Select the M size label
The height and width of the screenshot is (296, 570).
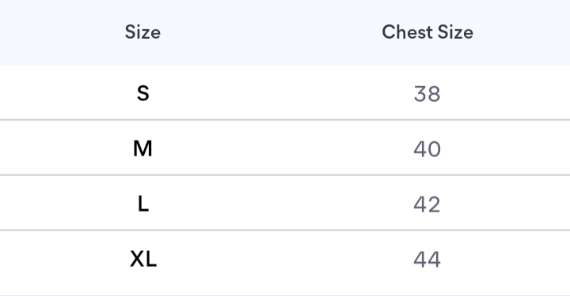142,148
